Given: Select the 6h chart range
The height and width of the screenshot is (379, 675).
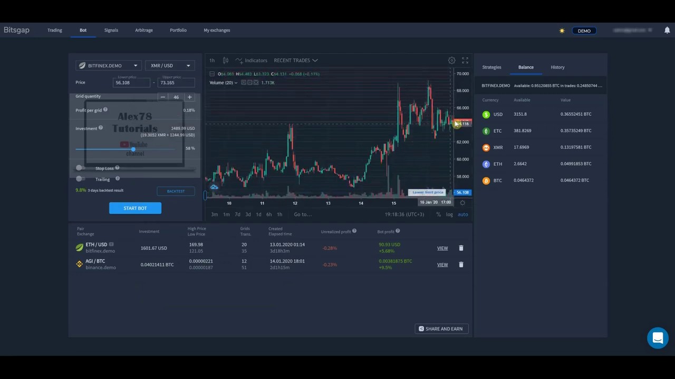Looking at the screenshot, I should point(269,214).
